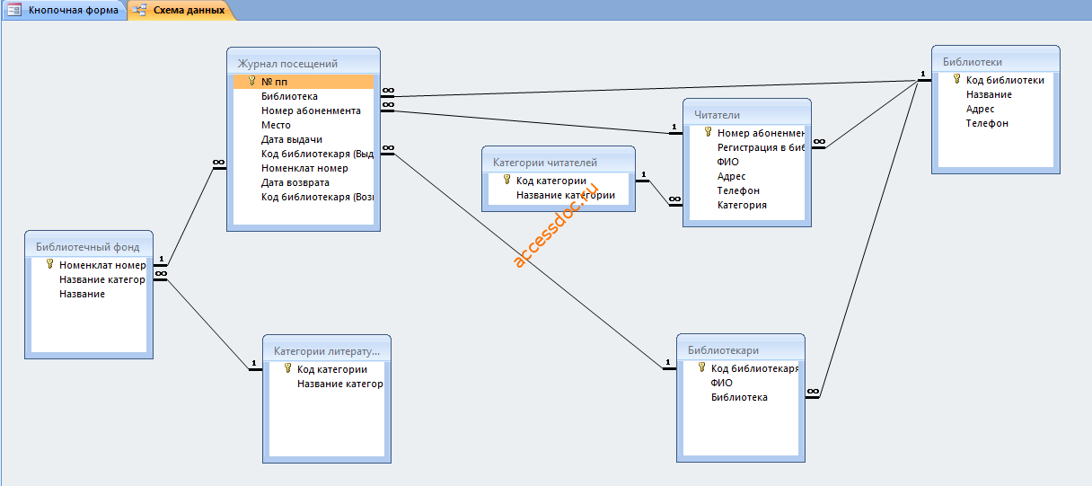The width and height of the screenshot is (1092, 486).
Task: Select the Код библиотеки field
Action: [995, 80]
